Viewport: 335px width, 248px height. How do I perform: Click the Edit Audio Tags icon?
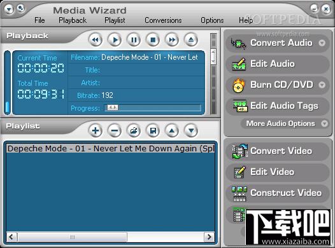point(240,106)
